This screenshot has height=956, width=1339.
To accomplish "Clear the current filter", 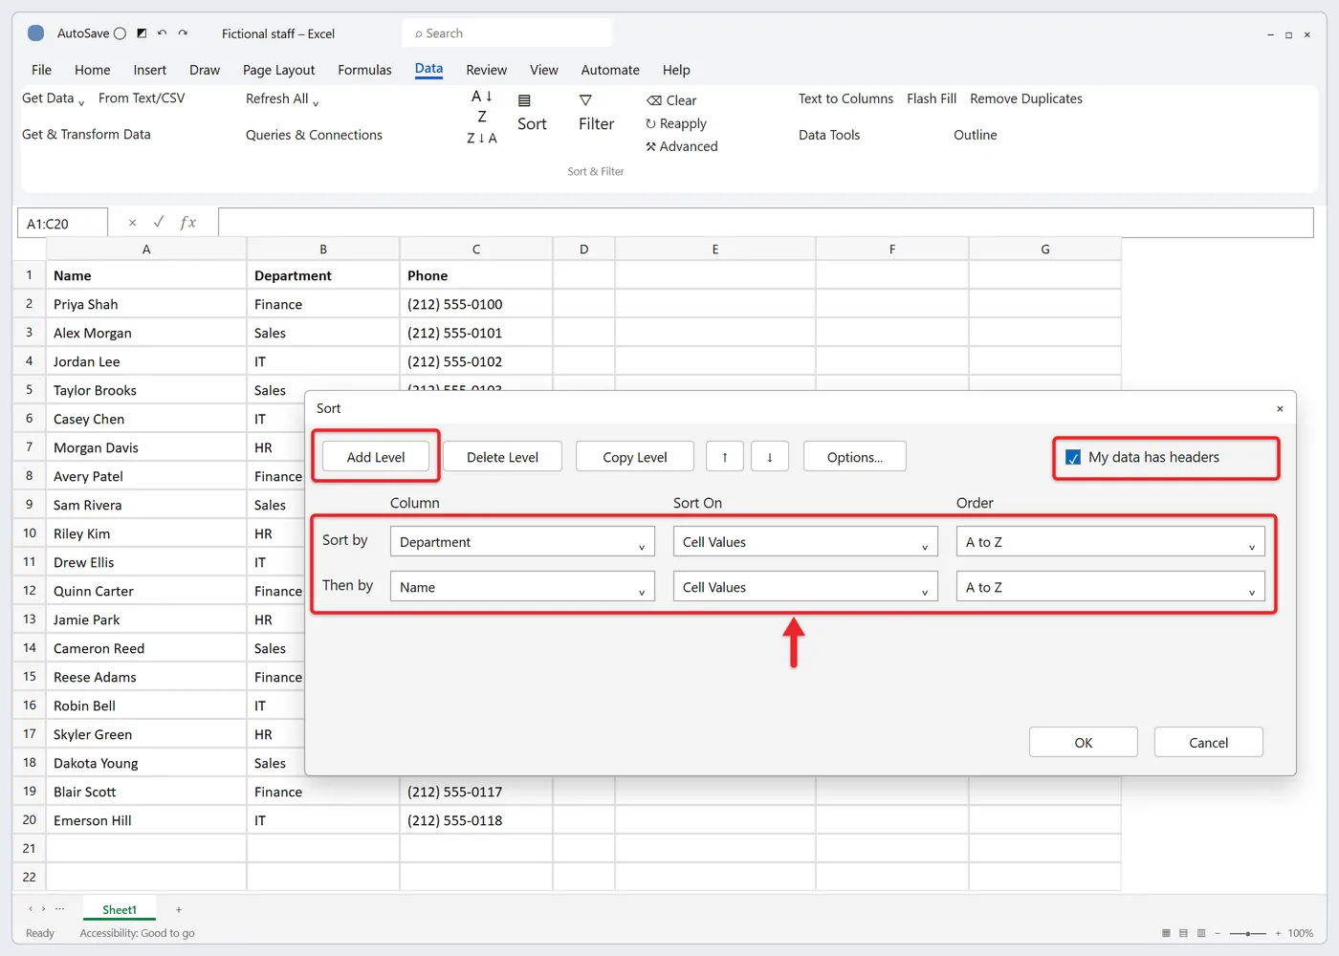I will pyautogui.click(x=671, y=100).
